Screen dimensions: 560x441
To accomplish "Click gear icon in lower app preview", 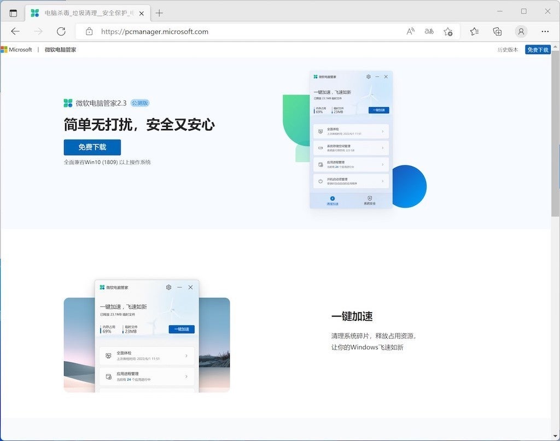I will [x=168, y=287].
